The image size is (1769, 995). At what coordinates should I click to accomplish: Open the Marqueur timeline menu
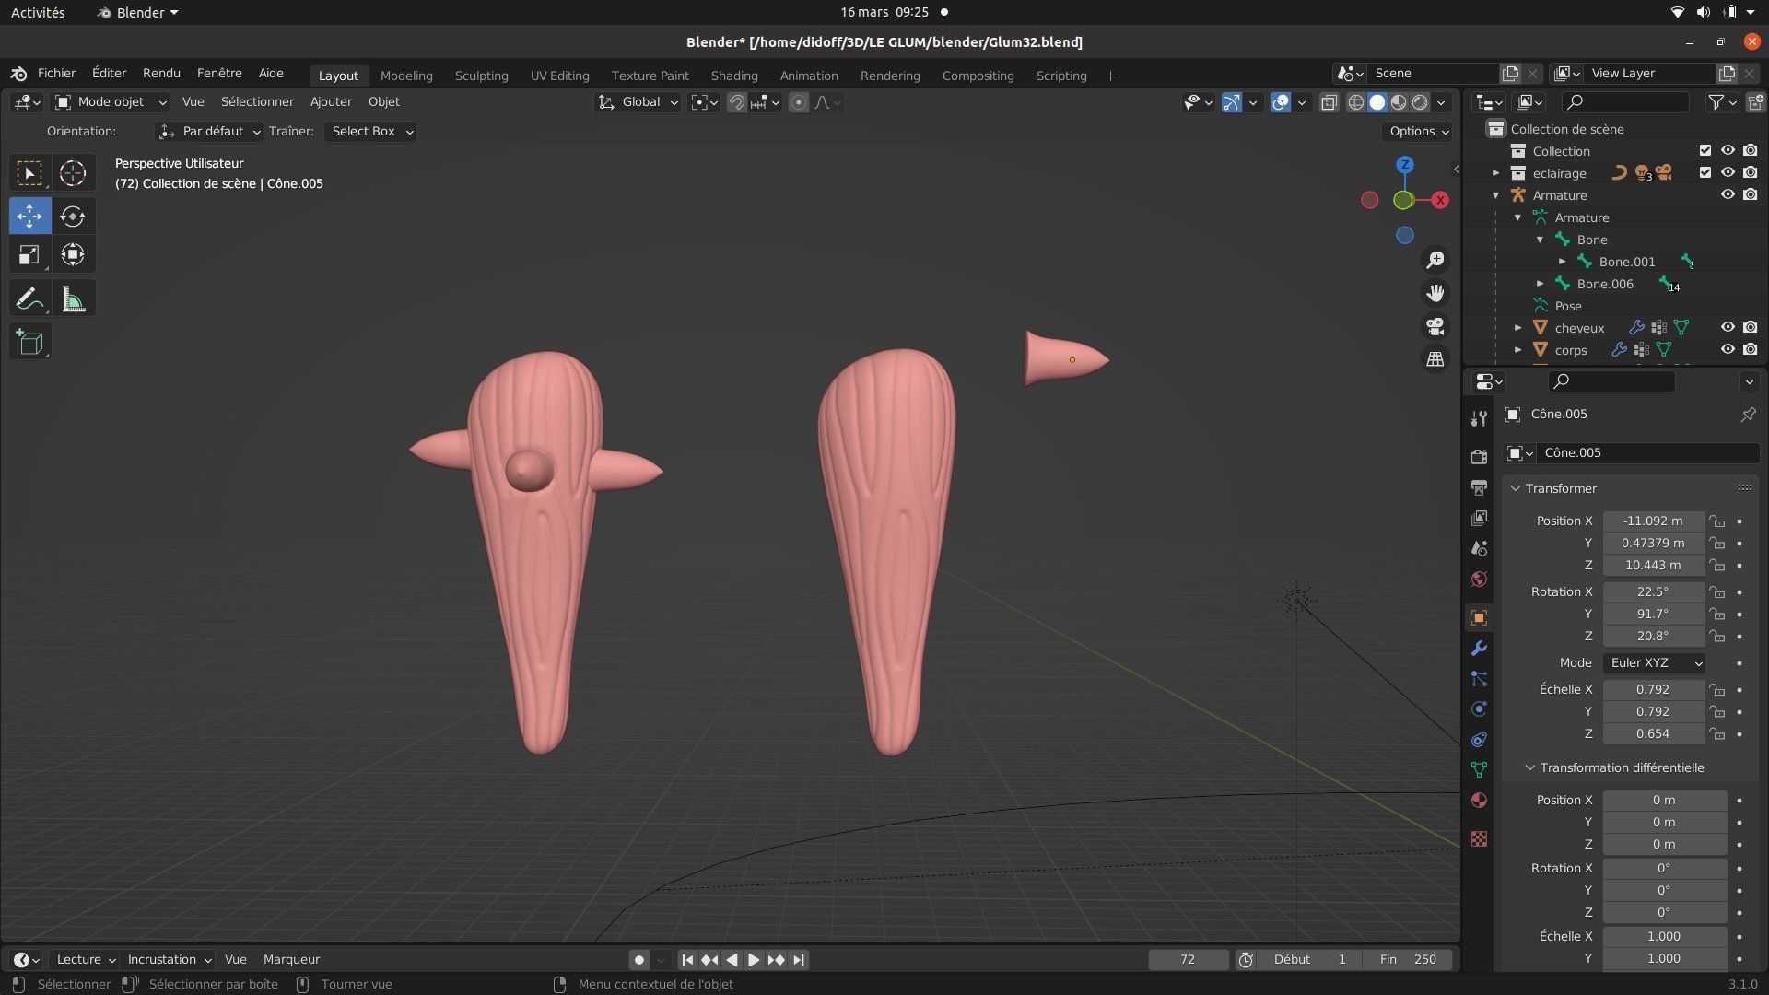point(291,960)
